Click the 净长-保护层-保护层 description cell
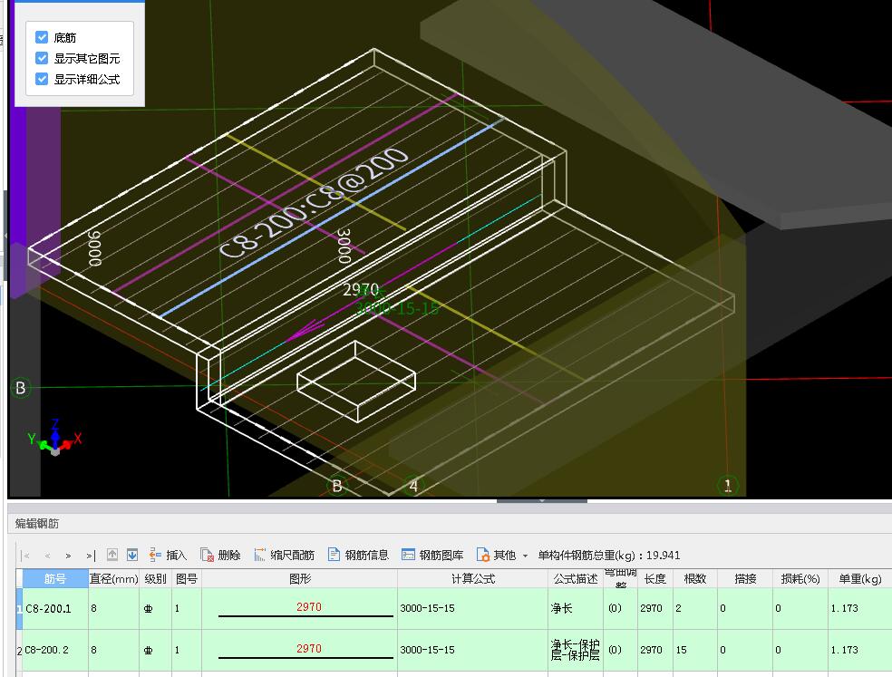892x677 pixels. tap(576, 650)
